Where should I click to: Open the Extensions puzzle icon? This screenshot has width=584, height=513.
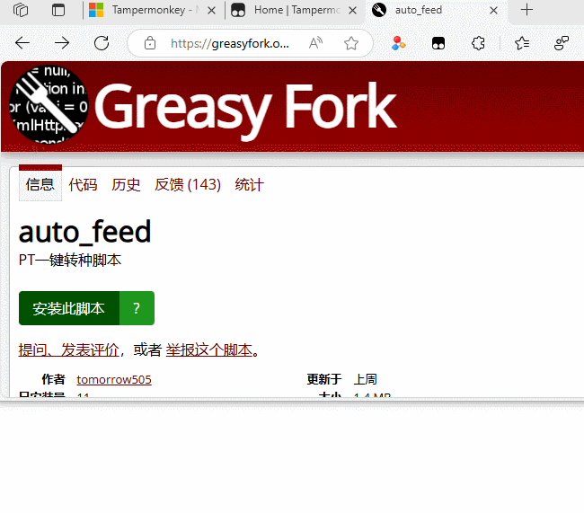(x=479, y=43)
